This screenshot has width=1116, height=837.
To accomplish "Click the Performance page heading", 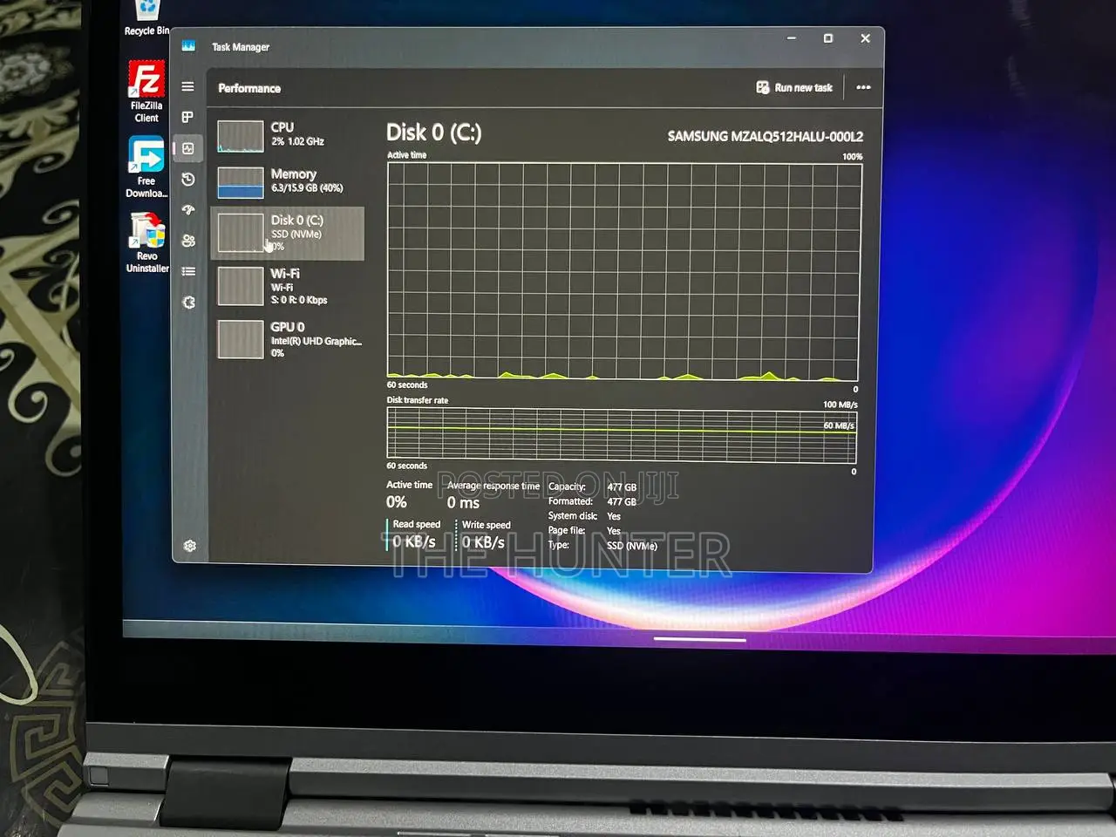I will (x=249, y=88).
